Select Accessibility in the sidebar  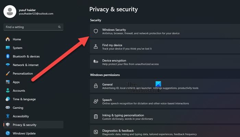[21, 116]
